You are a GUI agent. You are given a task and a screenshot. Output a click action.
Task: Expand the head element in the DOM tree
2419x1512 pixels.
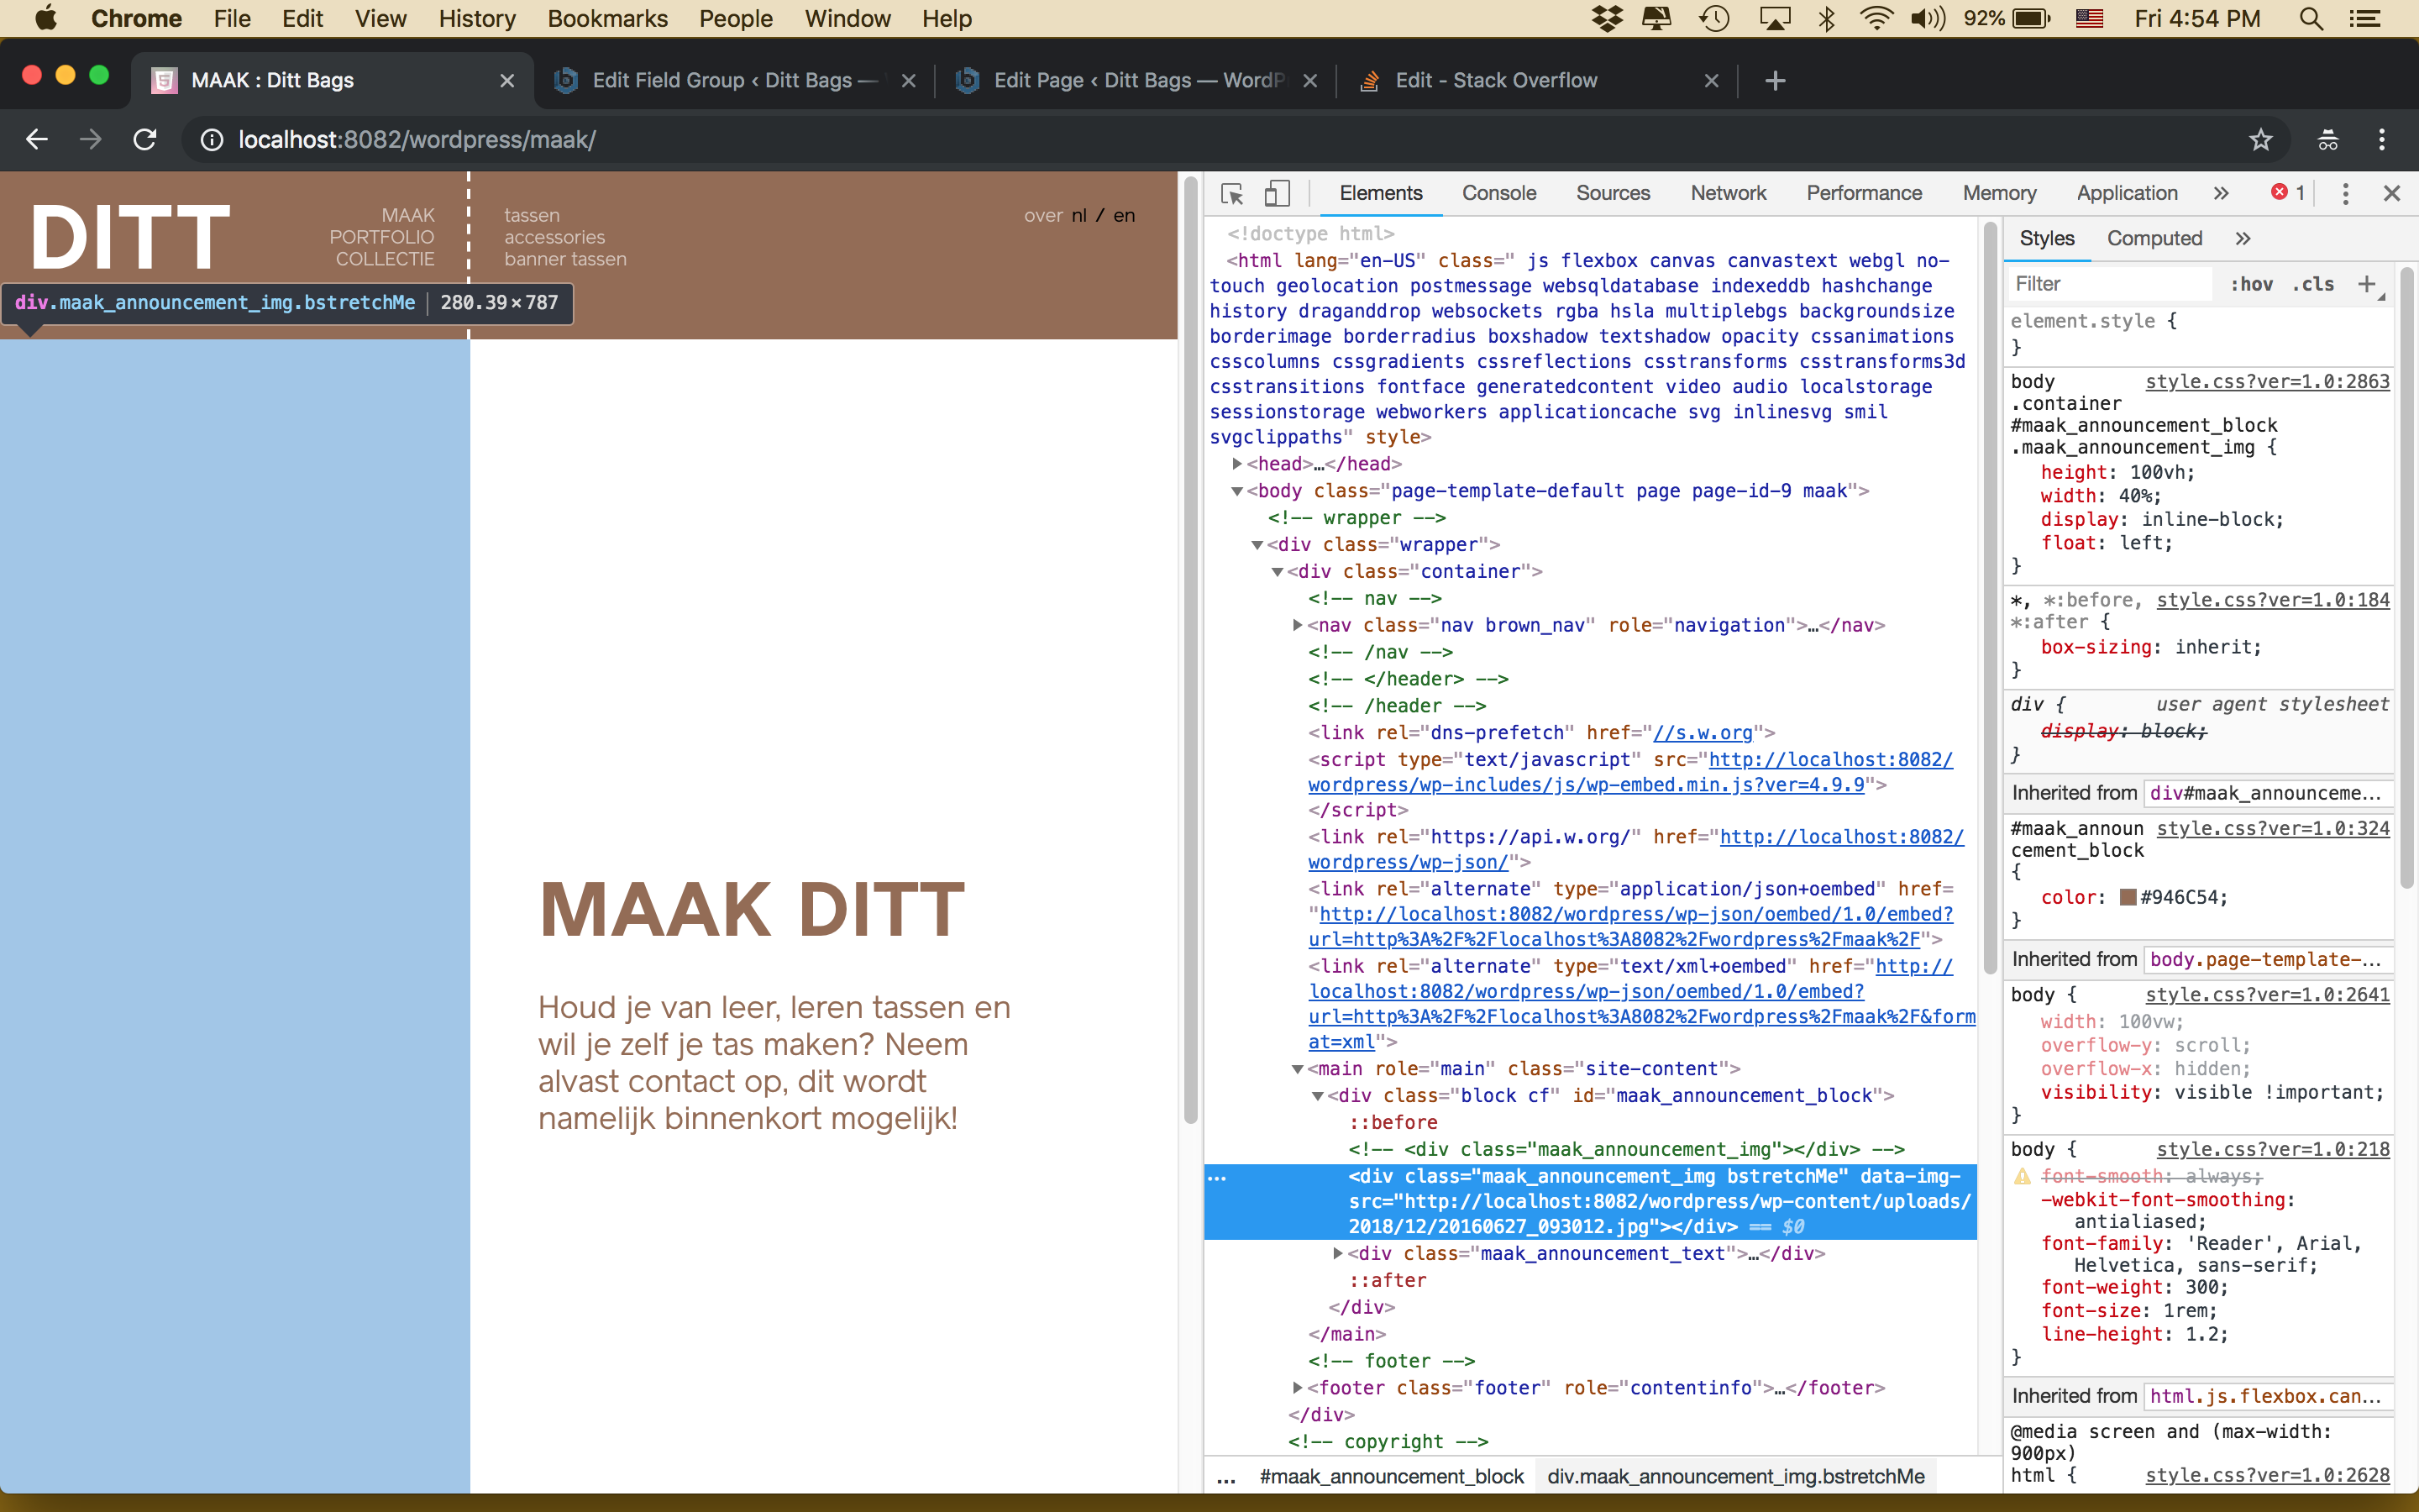[1236, 463]
